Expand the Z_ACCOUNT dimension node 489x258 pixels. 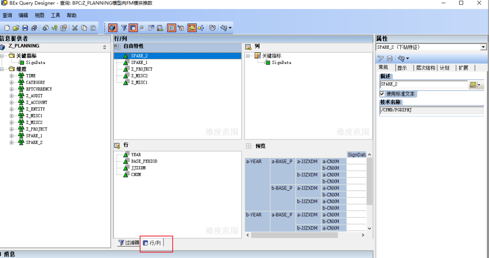(x=11, y=102)
